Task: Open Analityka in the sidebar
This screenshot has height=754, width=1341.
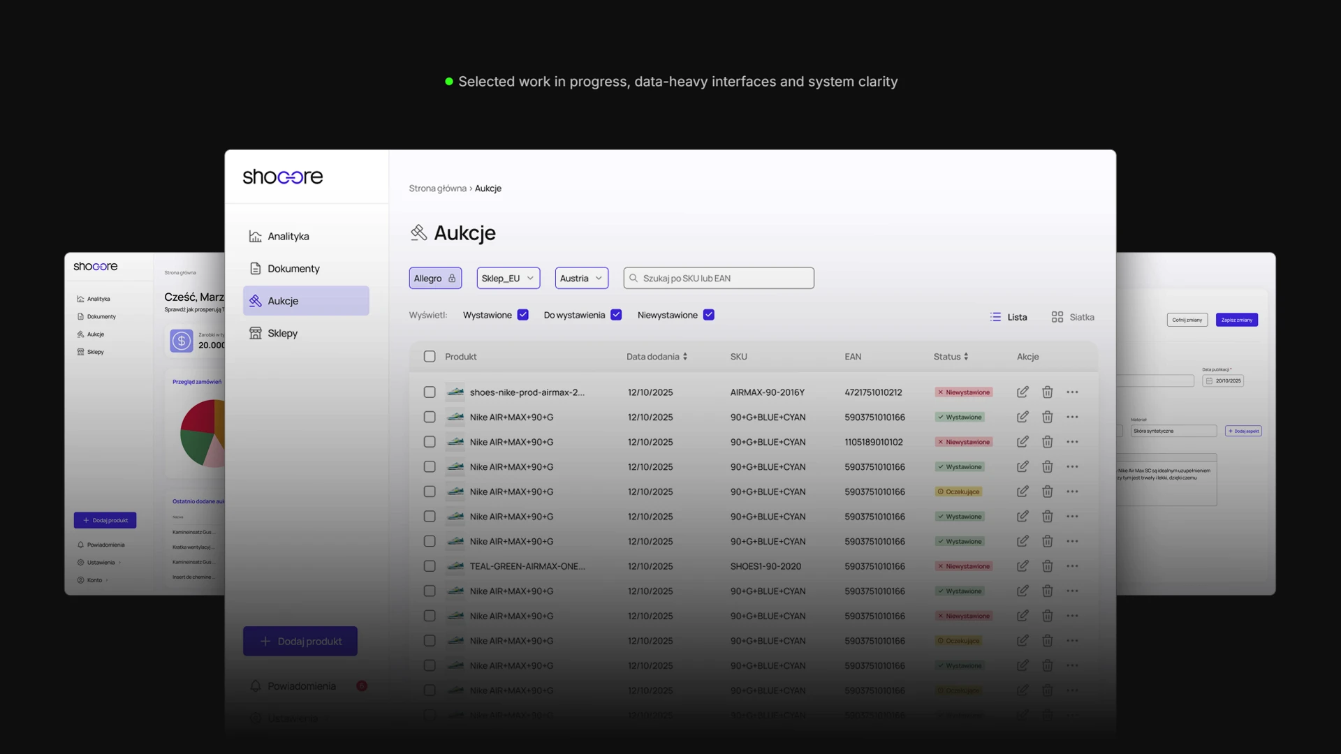Action: [x=288, y=237]
